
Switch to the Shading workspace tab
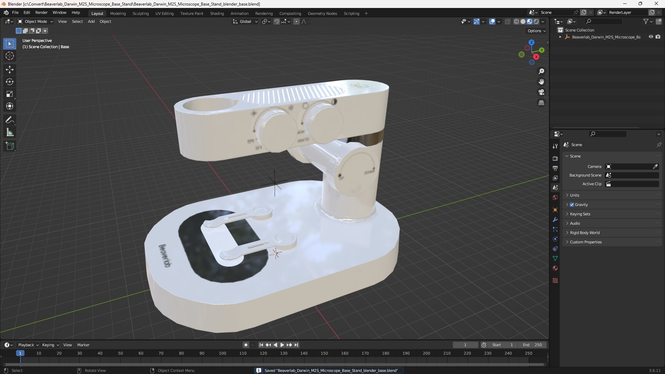pyautogui.click(x=217, y=14)
